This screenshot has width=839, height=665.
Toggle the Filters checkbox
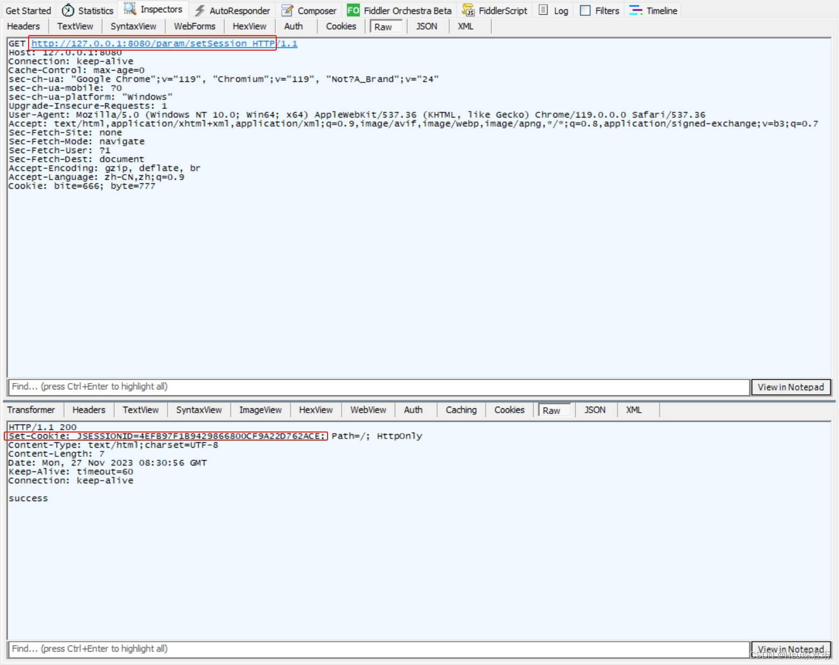pyautogui.click(x=585, y=10)
